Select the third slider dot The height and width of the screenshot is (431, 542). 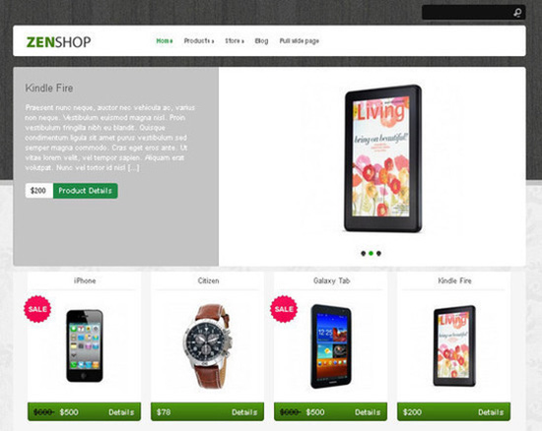pyautogui.click(x=378, y=253)
